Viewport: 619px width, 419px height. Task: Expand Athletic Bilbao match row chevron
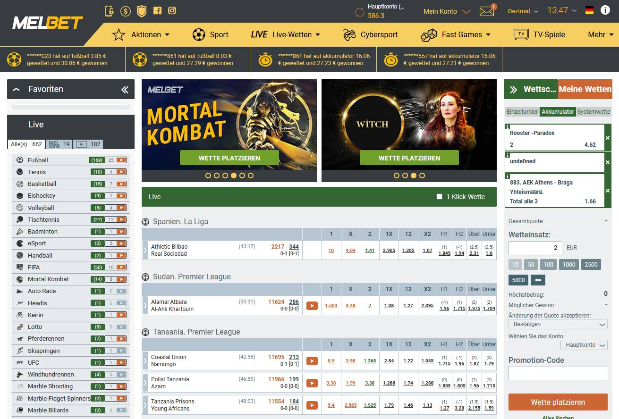[x=145, y=250]
